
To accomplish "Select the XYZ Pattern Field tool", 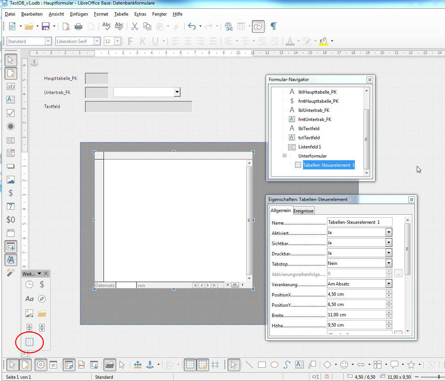I will pyautogui.click(x=11, y=233).
